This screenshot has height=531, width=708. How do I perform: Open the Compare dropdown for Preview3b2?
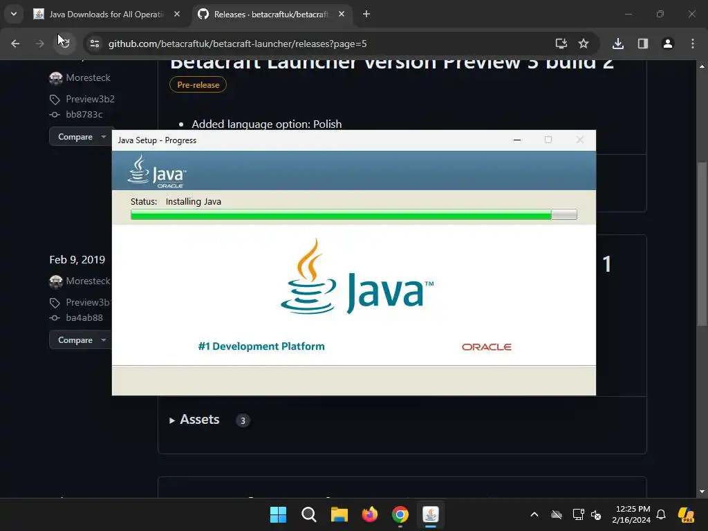coord(80,137)
